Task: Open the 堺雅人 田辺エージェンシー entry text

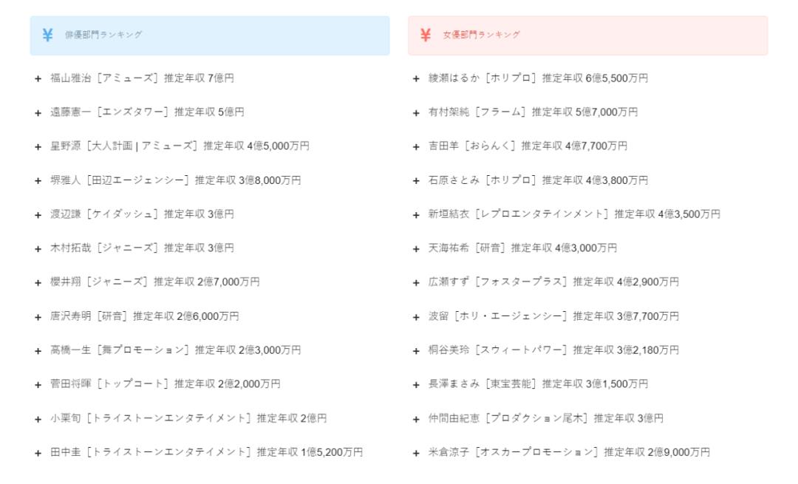Action: pyautogui.click(x=176, y=180)
